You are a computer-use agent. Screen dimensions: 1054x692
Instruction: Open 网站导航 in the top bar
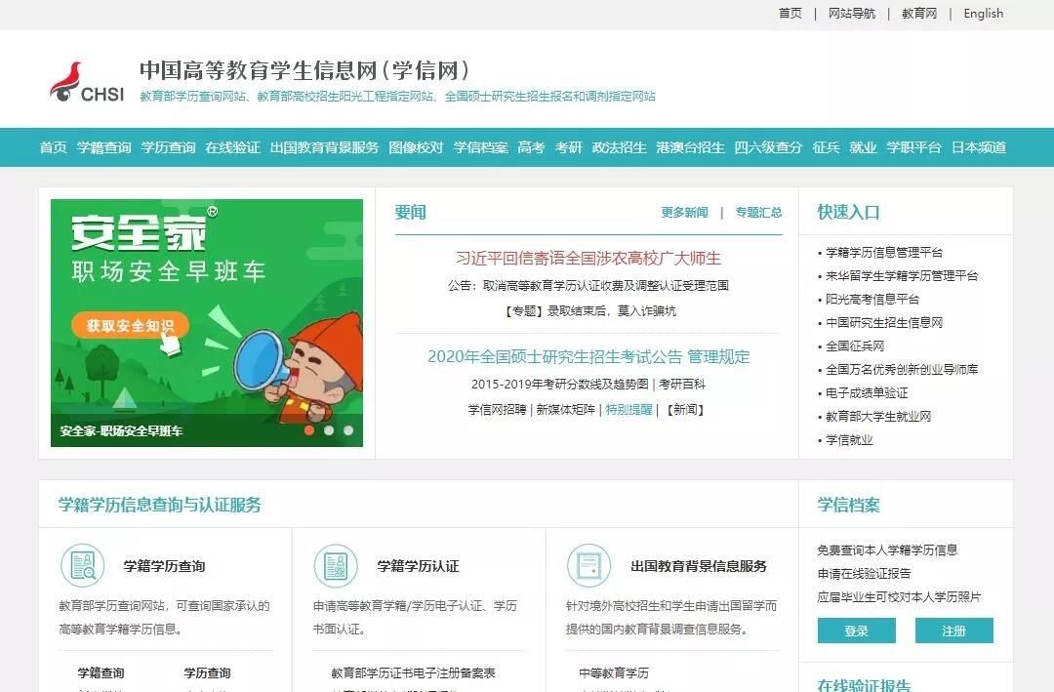pos(852,14)
